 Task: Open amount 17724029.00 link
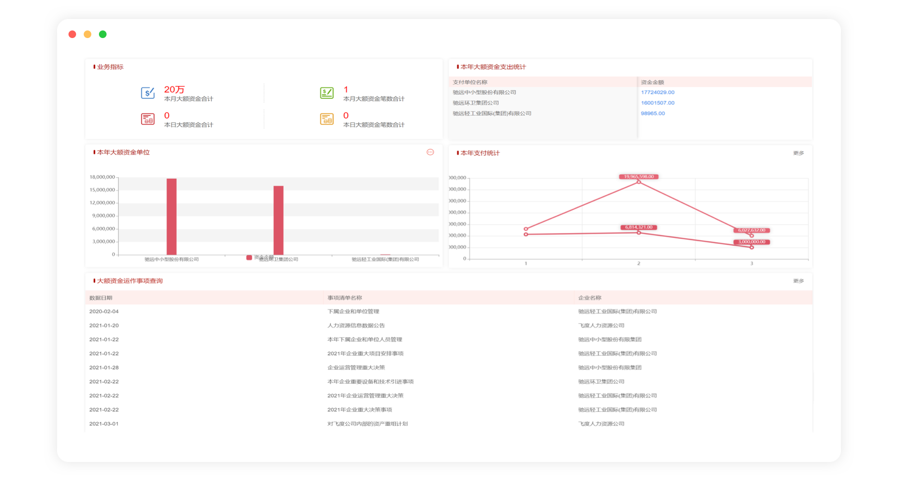(657, 92)
